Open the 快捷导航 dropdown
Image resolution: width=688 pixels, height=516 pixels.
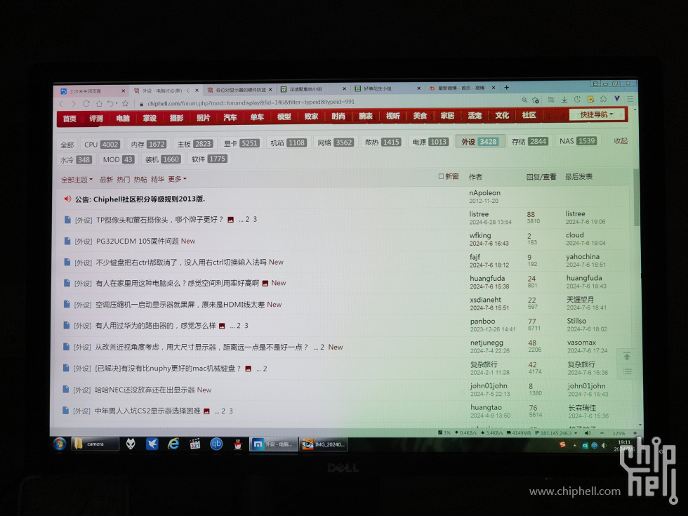click(x=596, y=114)
